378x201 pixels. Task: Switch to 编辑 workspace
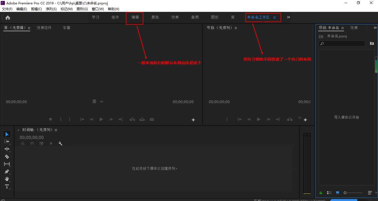tap(135, 17)
